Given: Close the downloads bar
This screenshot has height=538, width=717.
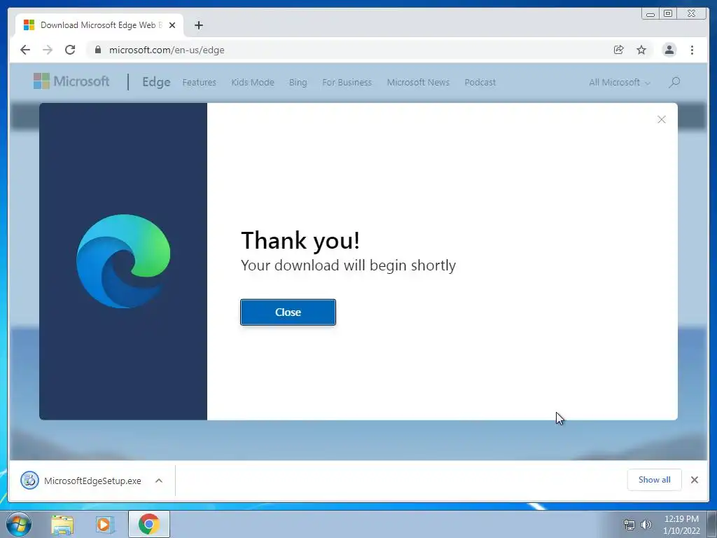Looking at the screenshot, I should pyautogui.click(x=694, y=480).
